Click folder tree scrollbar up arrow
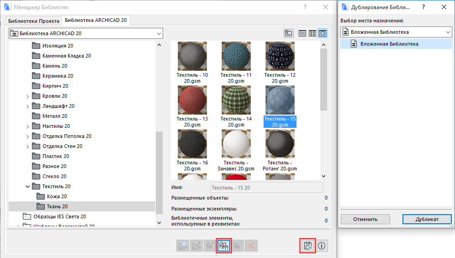 pos(159,45)
